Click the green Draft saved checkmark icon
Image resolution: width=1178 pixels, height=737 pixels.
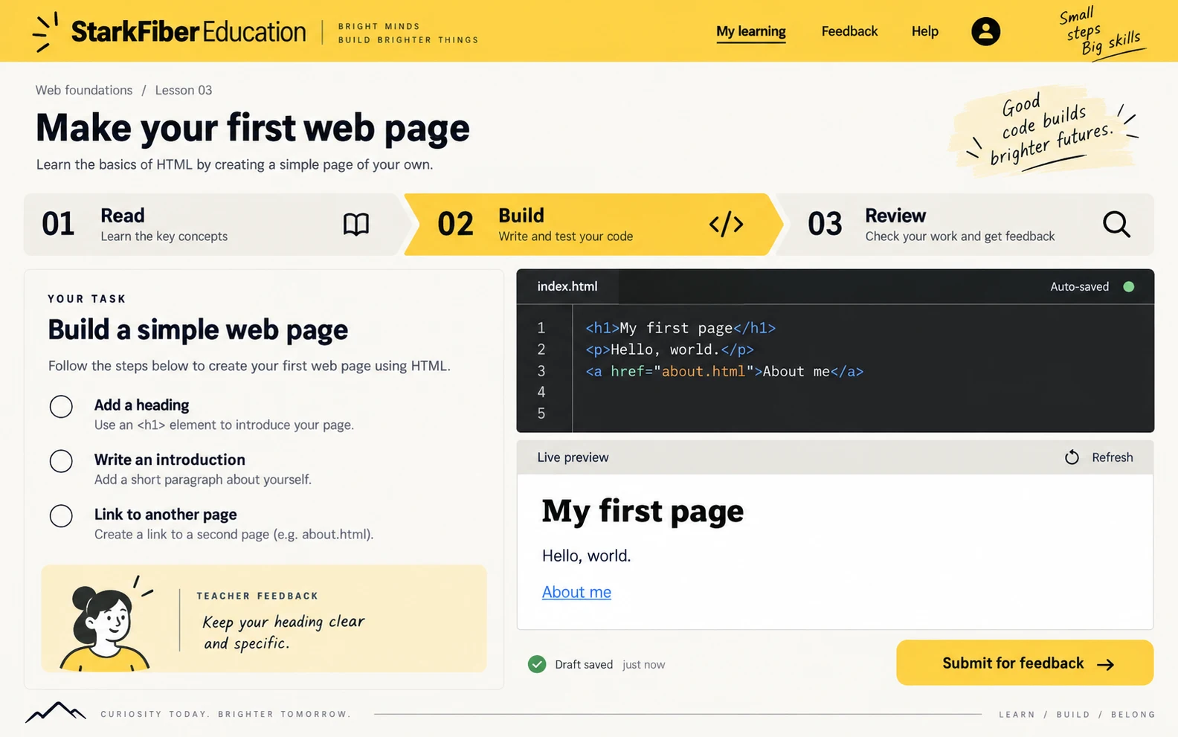[537, 664]
